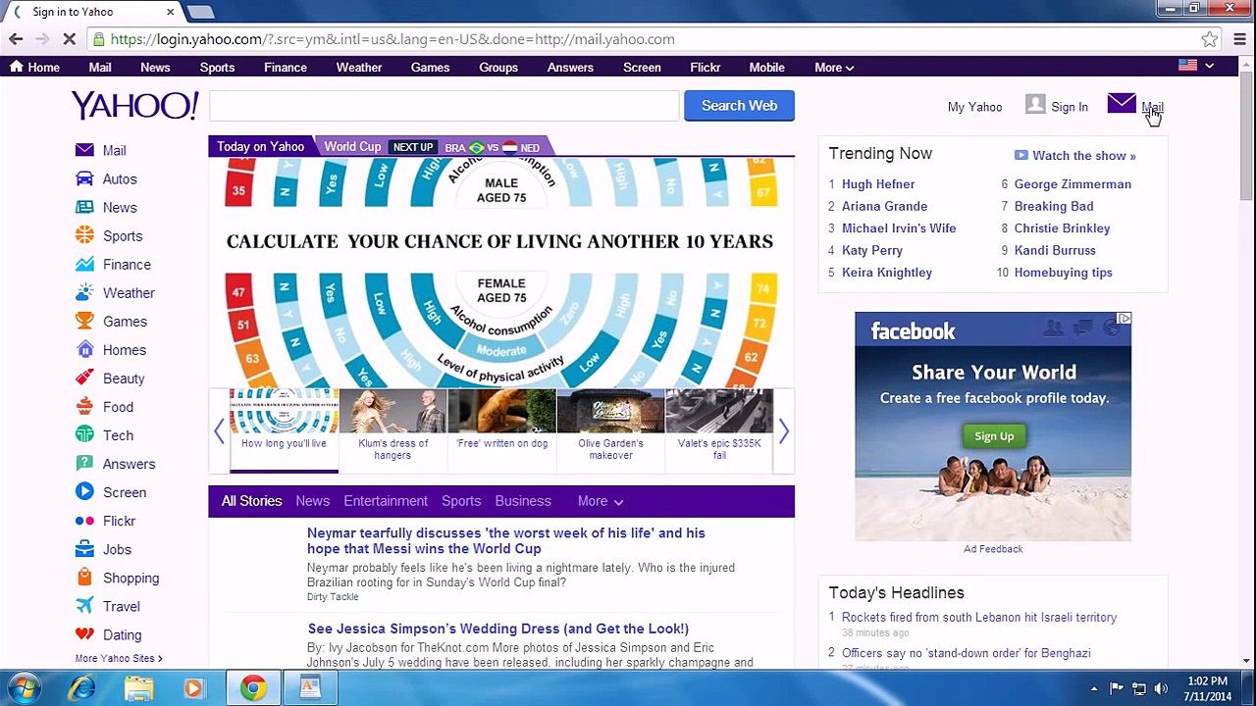Open trending topic George Zimmerman

coord(1073,184)
